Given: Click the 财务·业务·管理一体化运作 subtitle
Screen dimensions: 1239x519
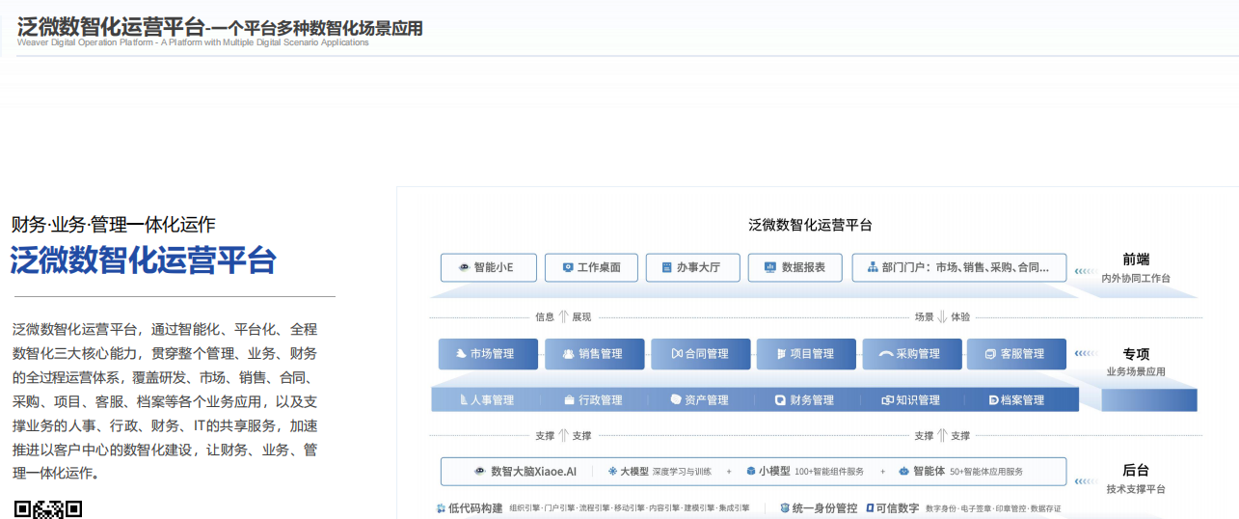Looking at the screenshot, I should point(114,225).
